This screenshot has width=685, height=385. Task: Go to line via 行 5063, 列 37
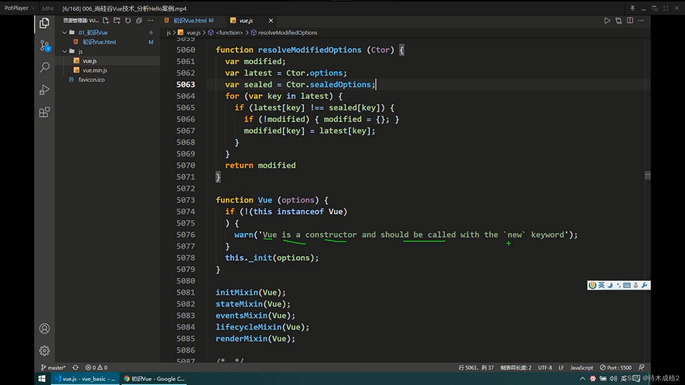tap(476, 368)
